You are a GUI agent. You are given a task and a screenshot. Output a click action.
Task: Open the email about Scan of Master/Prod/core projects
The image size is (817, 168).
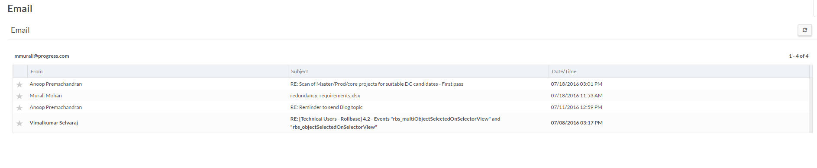tap(377, 84)
